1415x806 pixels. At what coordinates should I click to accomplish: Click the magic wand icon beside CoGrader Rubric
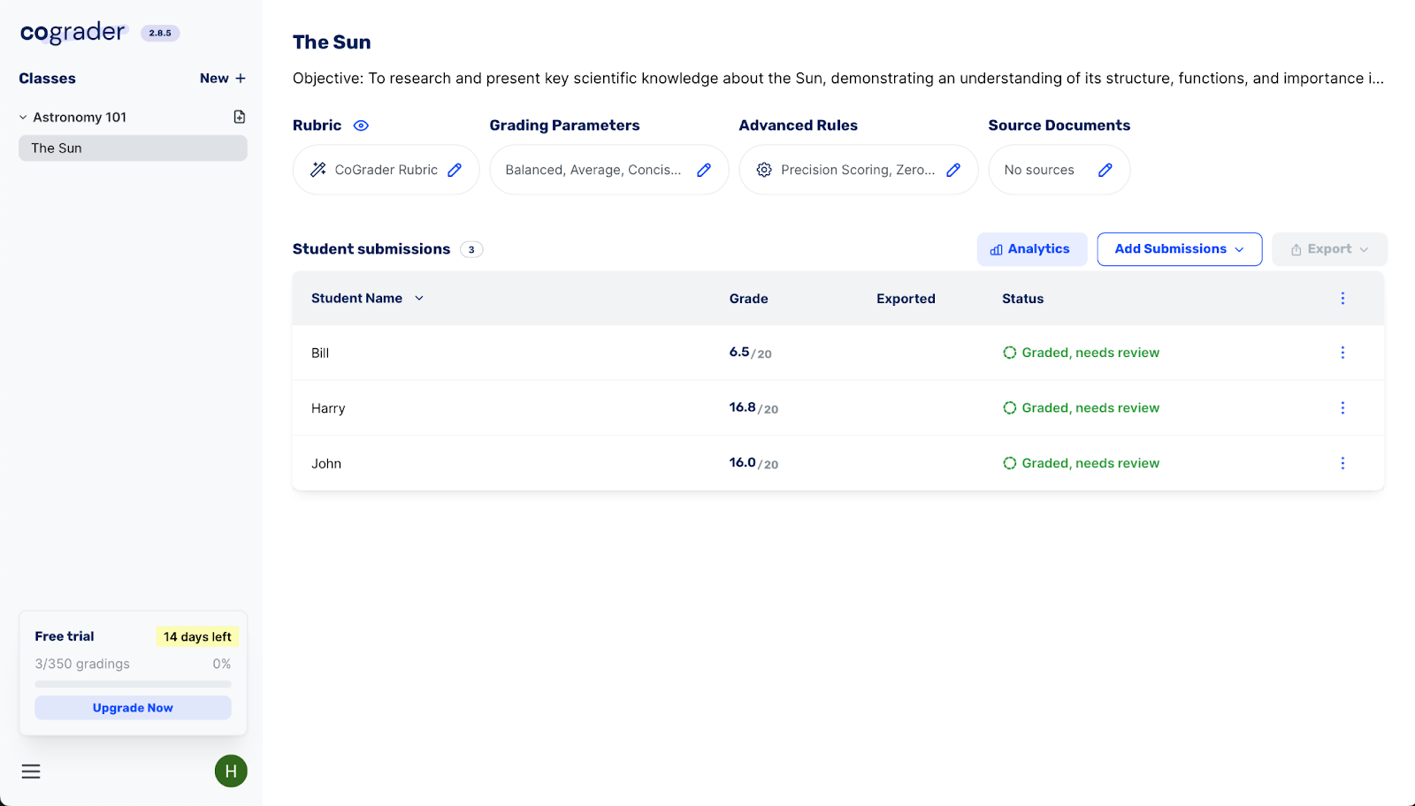[x=318, y=169]
